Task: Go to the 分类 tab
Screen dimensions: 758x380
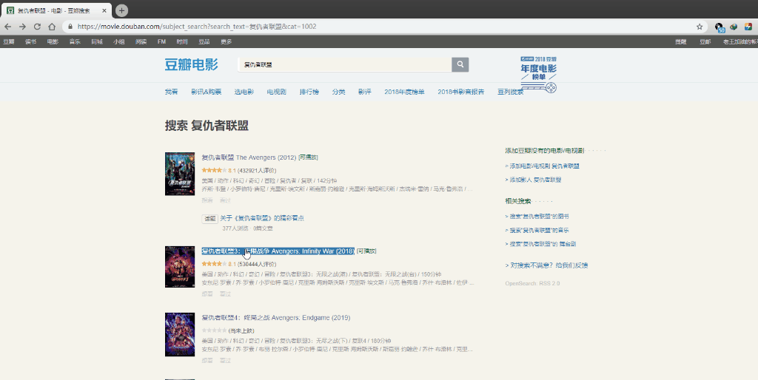Action: [x=338, y=92]
